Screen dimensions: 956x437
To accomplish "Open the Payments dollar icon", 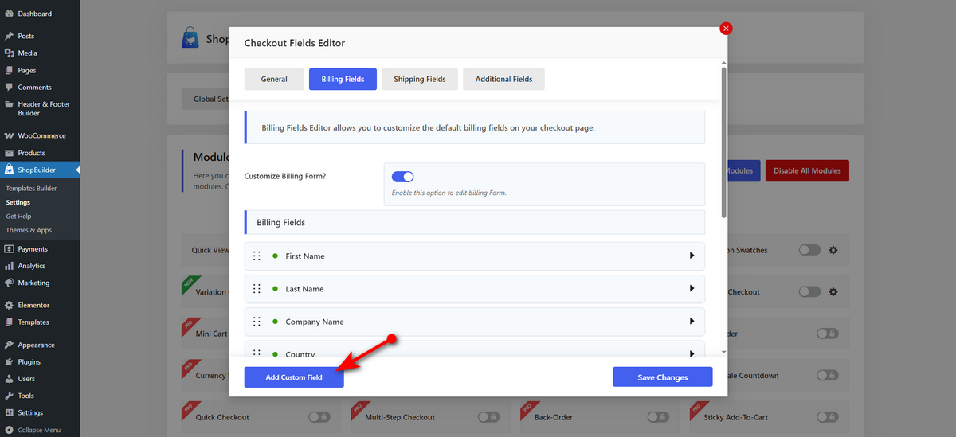I will (9, 249).
